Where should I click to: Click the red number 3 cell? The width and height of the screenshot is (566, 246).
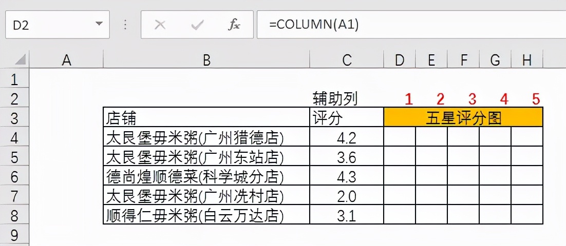point(463,98)
